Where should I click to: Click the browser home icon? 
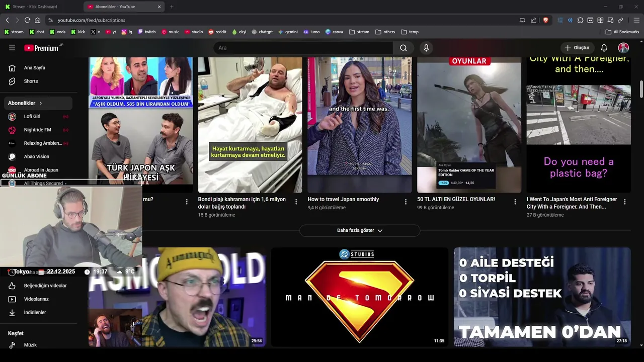(x=37, y=20)
